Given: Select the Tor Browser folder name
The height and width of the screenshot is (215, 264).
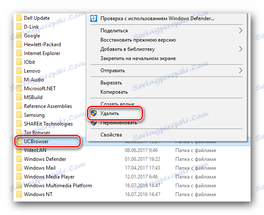Looking at the screenshot, I should pos(37,133).
